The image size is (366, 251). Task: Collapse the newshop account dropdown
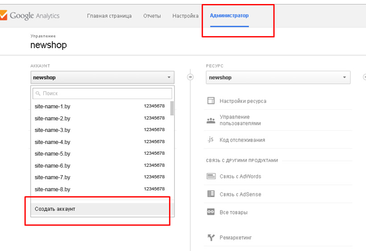(103, 78)
